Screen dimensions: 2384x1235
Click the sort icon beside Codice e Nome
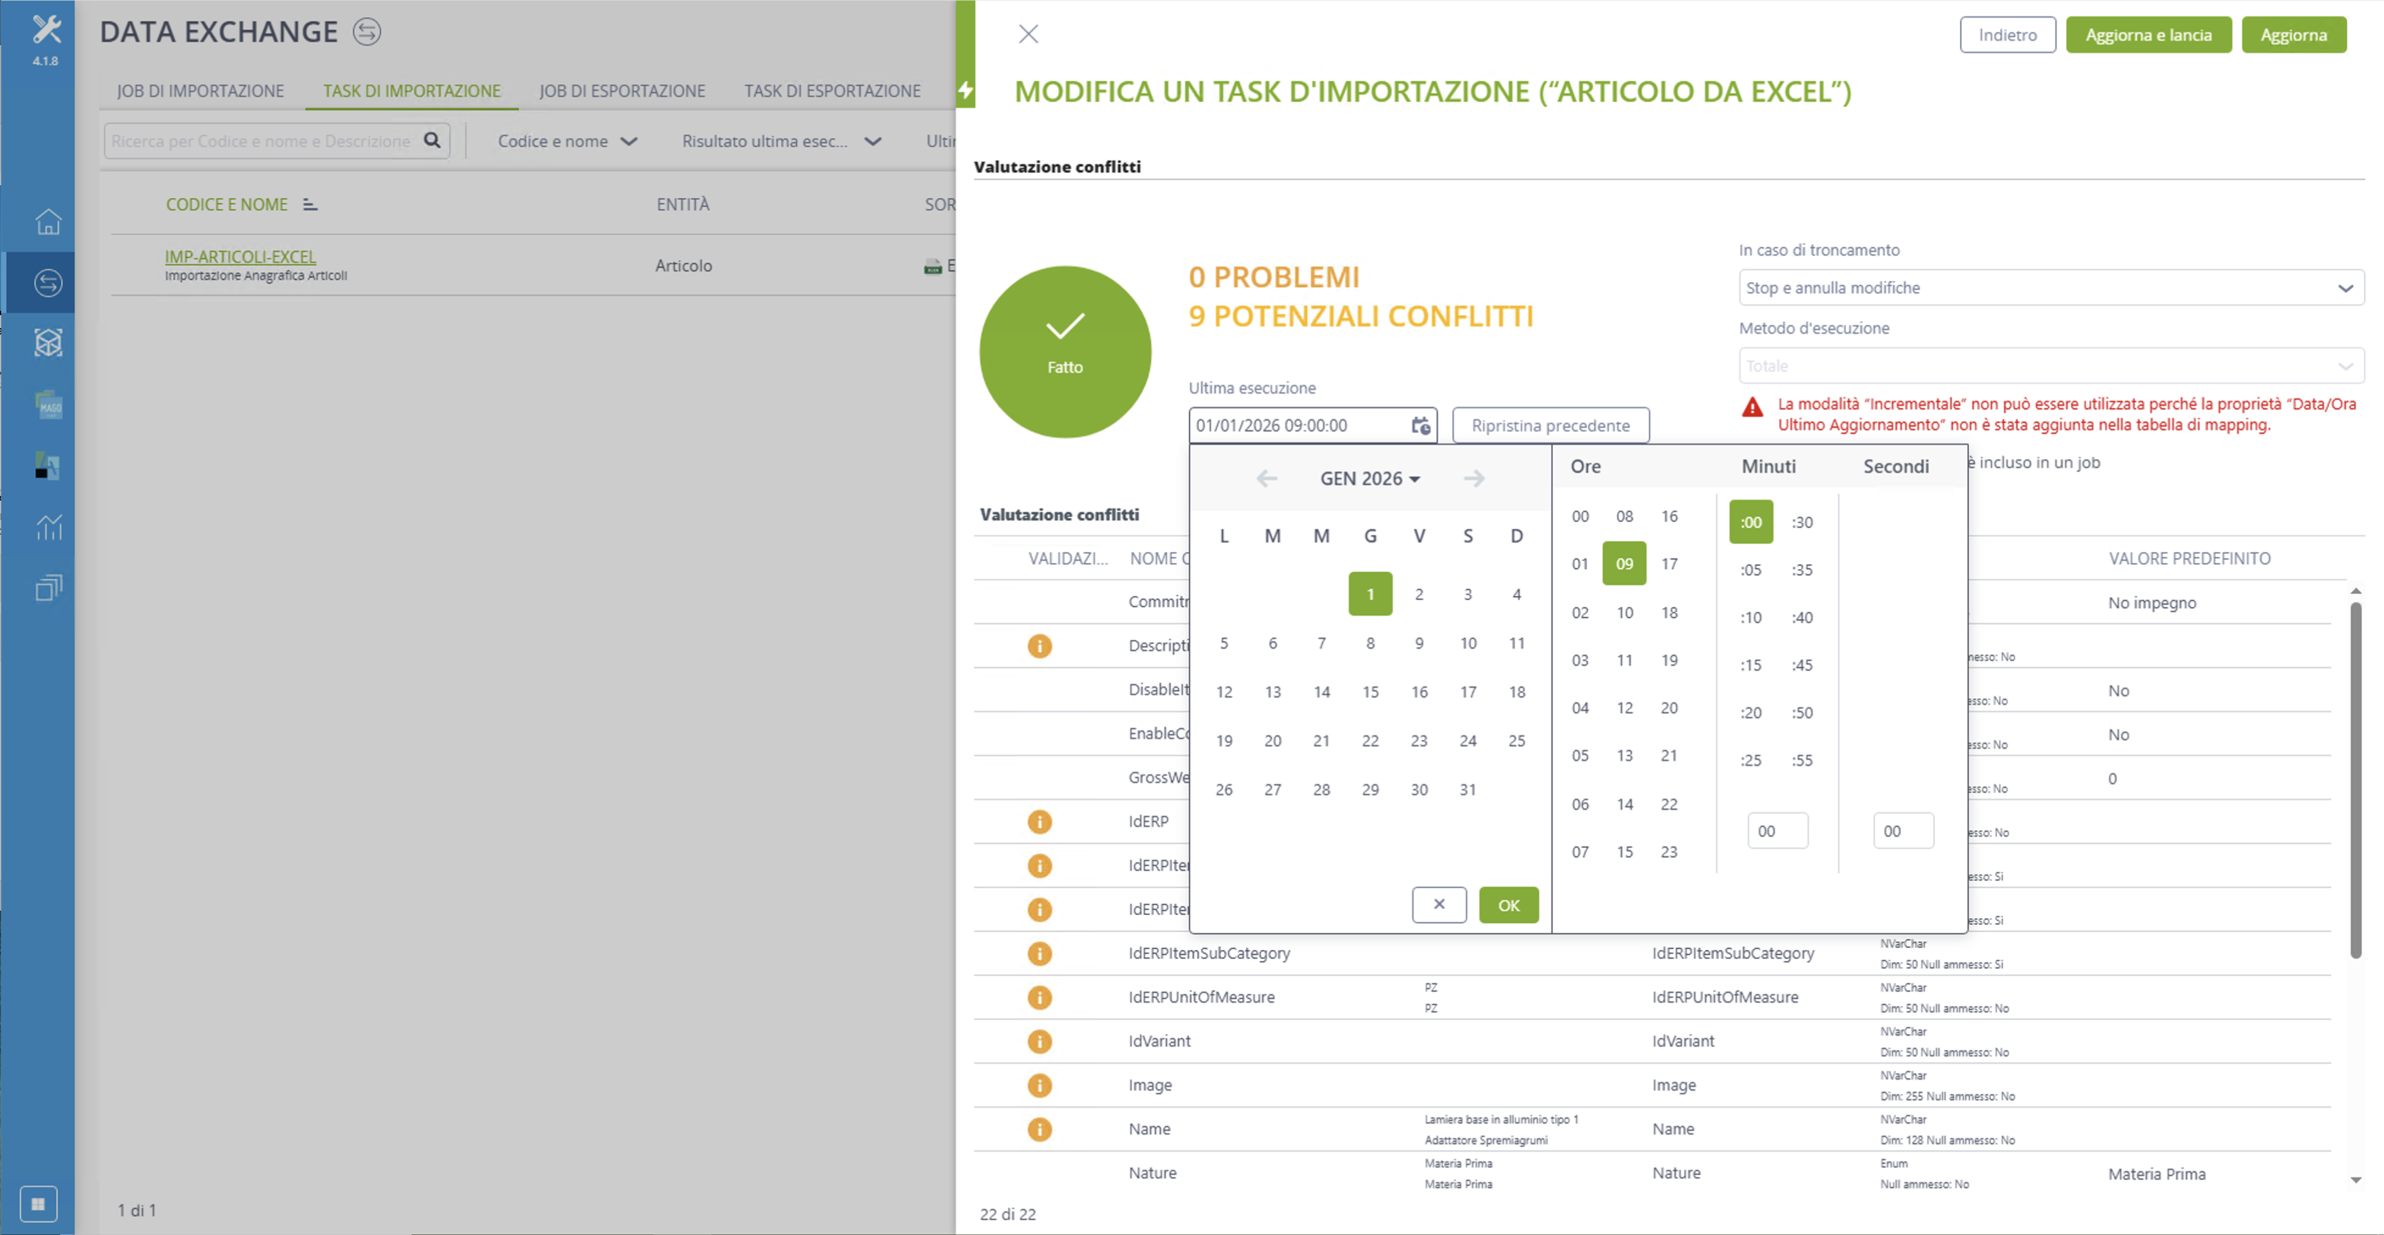(x=310, y=205)
